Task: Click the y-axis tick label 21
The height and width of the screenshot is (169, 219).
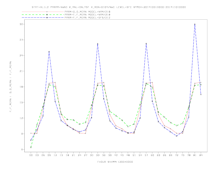Action: pyautogui.click(x=21, y=71)
